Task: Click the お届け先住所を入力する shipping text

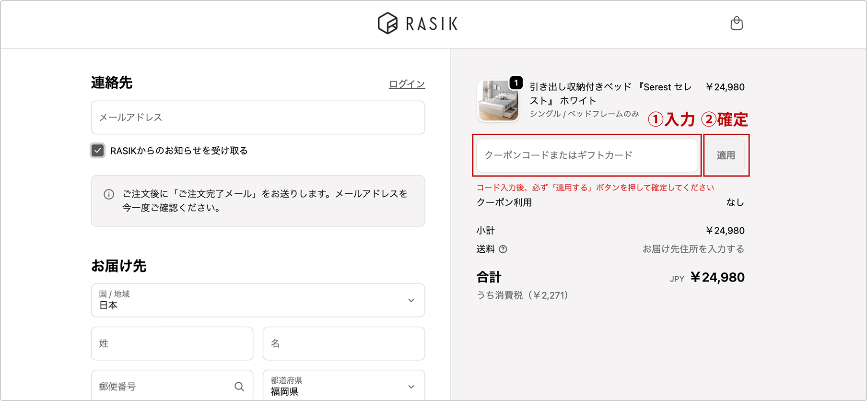Action: click(693, 249)
